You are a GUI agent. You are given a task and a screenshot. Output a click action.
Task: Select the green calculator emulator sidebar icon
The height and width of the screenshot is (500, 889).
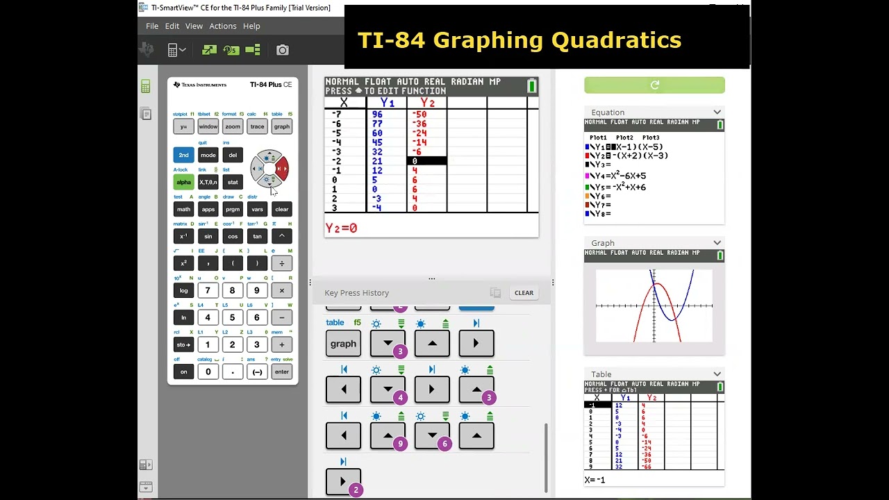click(145, 87)
